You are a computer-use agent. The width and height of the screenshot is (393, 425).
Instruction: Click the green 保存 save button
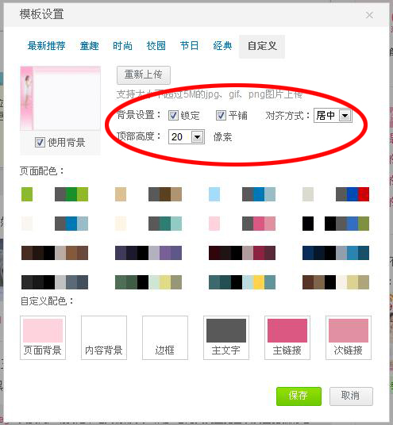coord(299,396)
